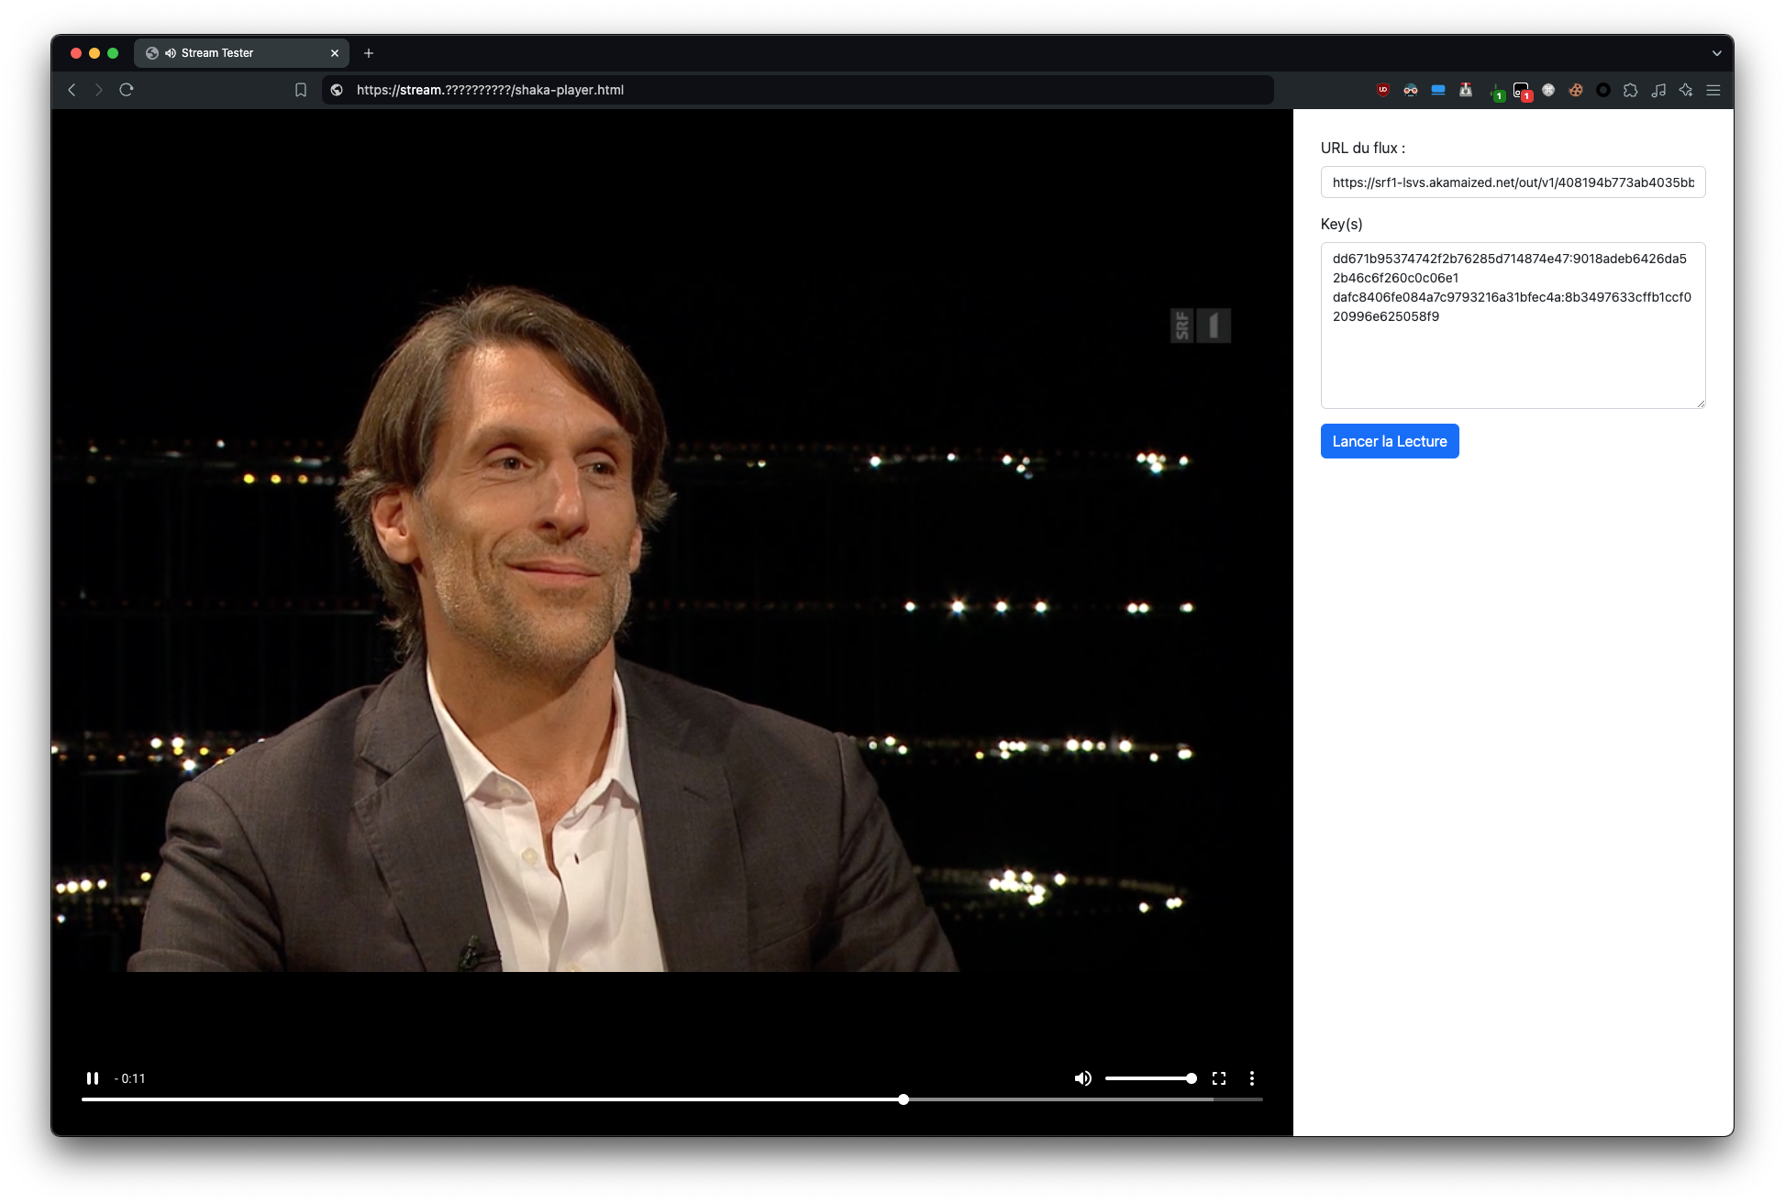Mute the video with the speaker icon

1082,1078
